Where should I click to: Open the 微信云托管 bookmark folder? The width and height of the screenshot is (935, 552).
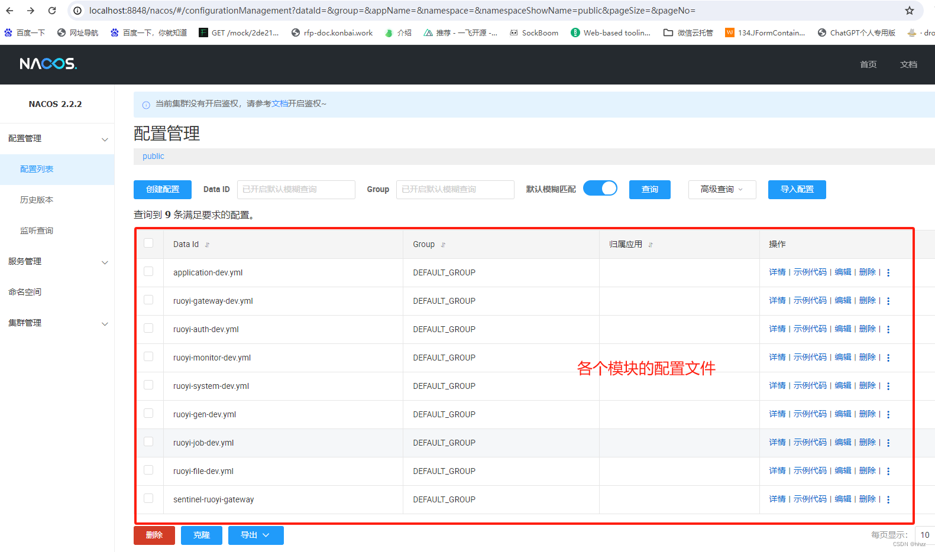[x=688, y=33]
